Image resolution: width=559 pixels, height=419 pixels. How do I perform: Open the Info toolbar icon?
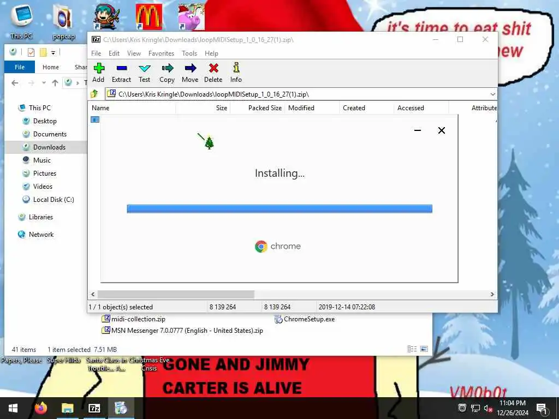[x=236, y=73]
